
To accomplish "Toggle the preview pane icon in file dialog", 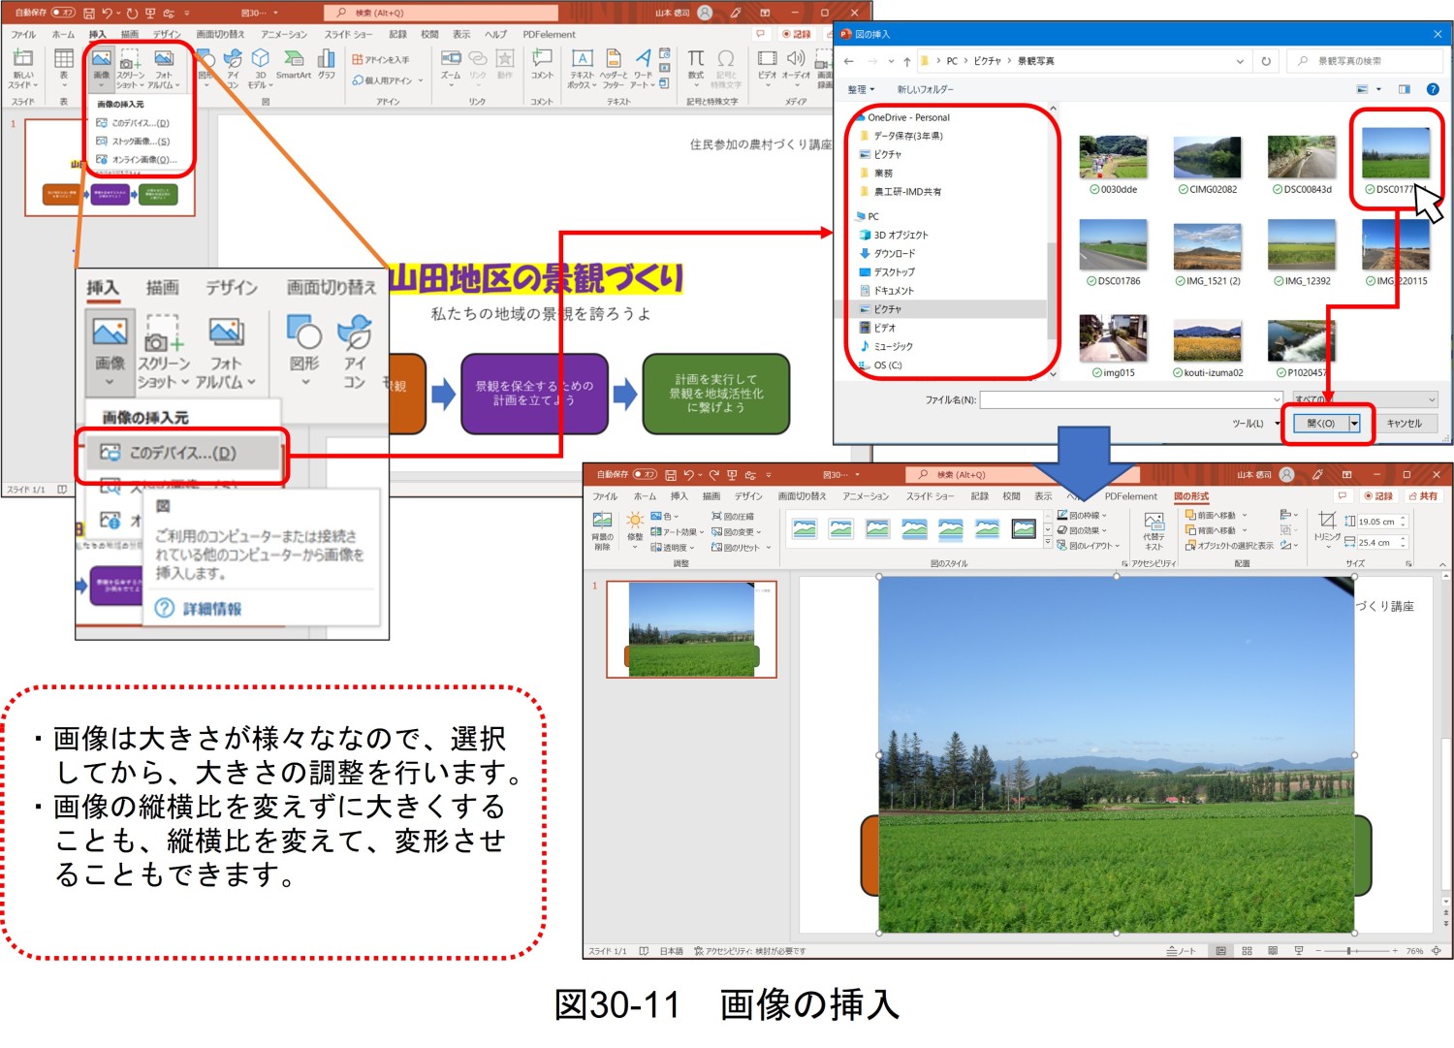I will [x=1405, y=89].
